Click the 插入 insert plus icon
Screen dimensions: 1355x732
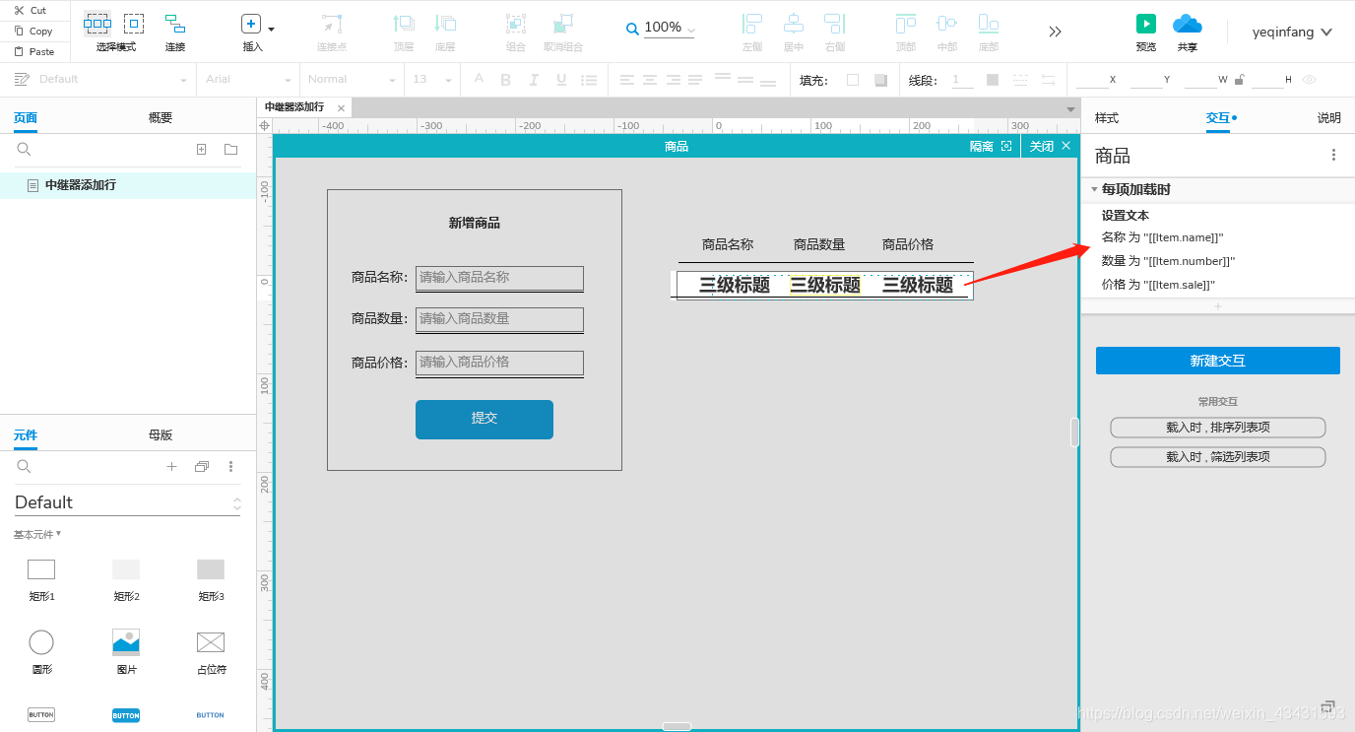tap(251, 24)
